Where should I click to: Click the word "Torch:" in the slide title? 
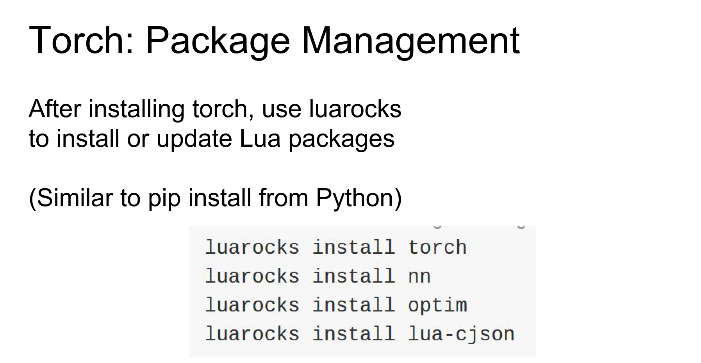82,40
